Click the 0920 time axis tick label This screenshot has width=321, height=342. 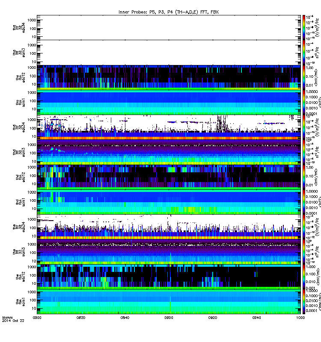tap(213, 318)
